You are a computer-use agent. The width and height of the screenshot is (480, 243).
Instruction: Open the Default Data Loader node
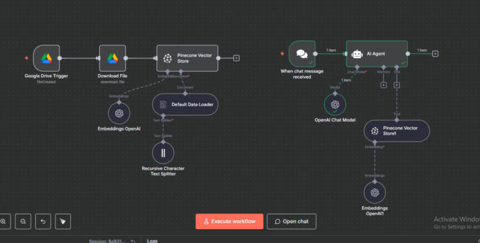point(185,105)
